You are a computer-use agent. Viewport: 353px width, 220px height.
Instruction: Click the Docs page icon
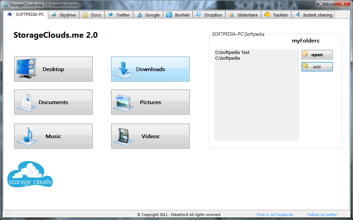coord(85,15)
